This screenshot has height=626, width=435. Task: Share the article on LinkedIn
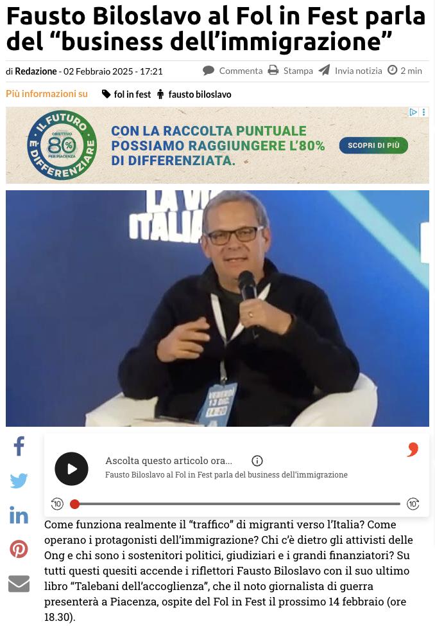pyautogui.click(x=19, y=515)
